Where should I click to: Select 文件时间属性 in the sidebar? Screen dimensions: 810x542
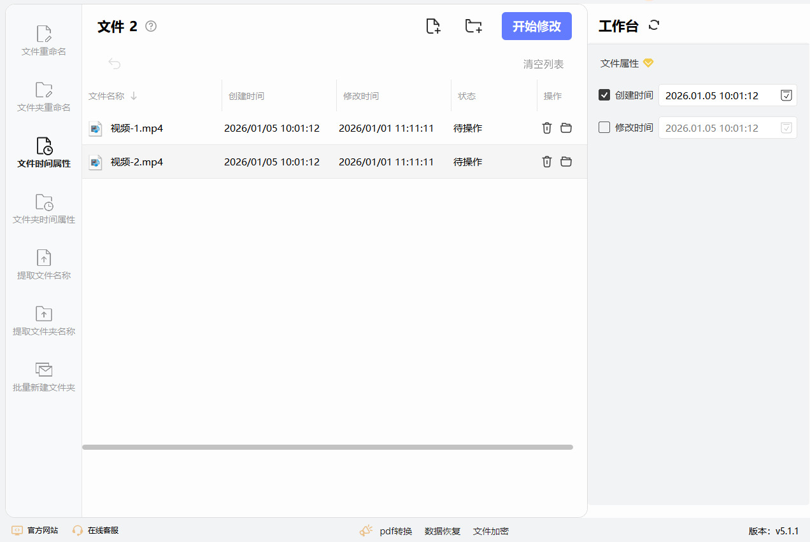tap(44, 153)
